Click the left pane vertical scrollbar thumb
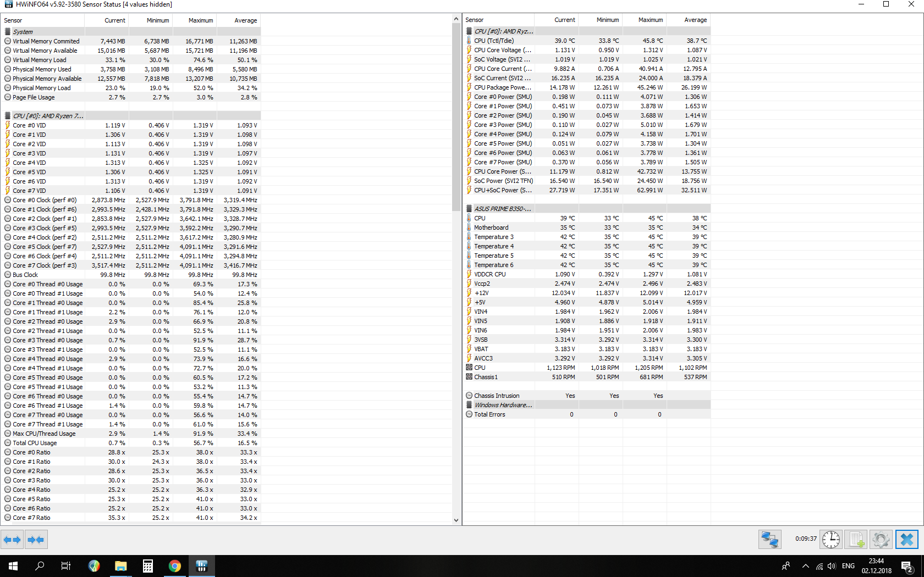Screen dimensions: 924x577 coord(456,116)
